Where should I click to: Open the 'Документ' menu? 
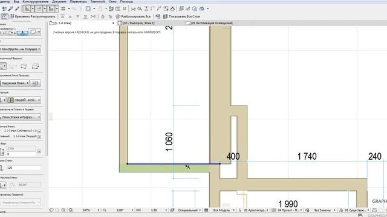coord(59,1)
